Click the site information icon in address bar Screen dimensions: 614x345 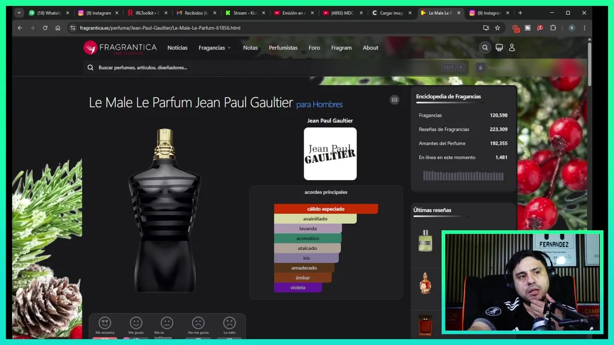[x=73, y=28]
